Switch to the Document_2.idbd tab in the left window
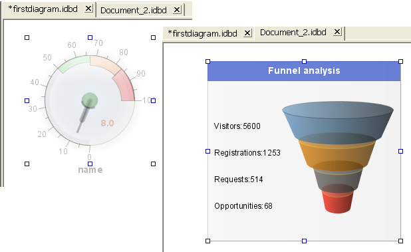Image resolution: width=411 pixels, height=252 pixels. [x=134, y=10]
